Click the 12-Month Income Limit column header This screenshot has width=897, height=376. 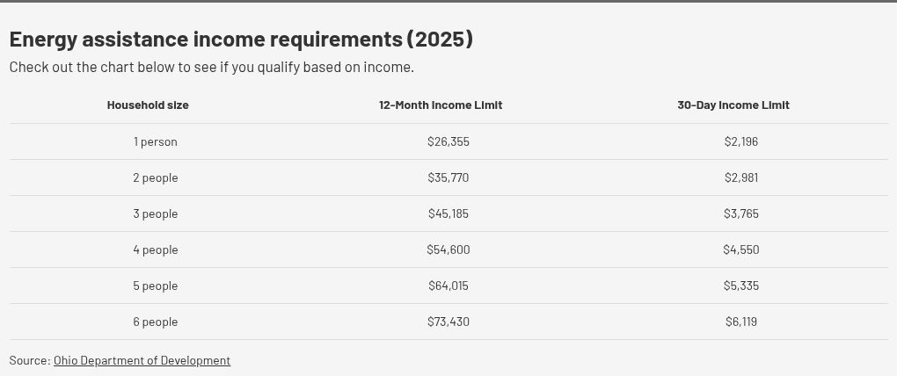(441, 105)
